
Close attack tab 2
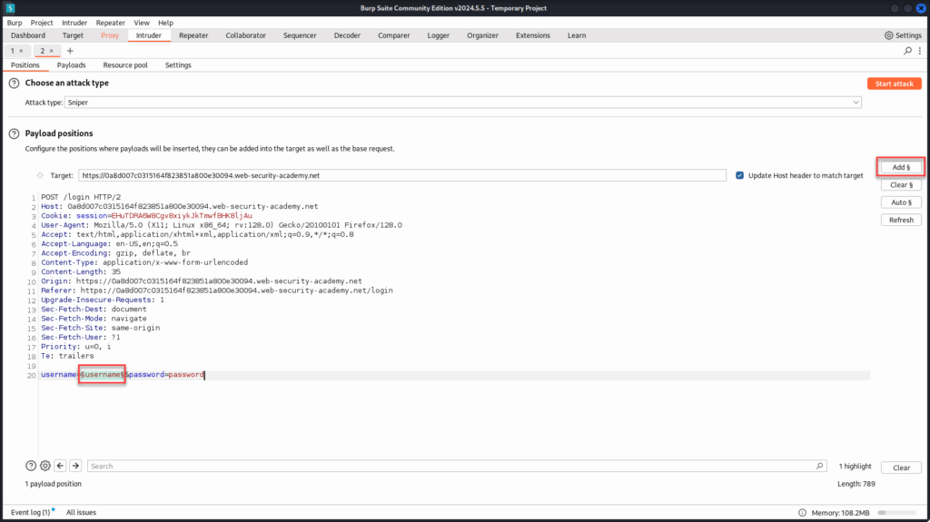click(52, 51)
